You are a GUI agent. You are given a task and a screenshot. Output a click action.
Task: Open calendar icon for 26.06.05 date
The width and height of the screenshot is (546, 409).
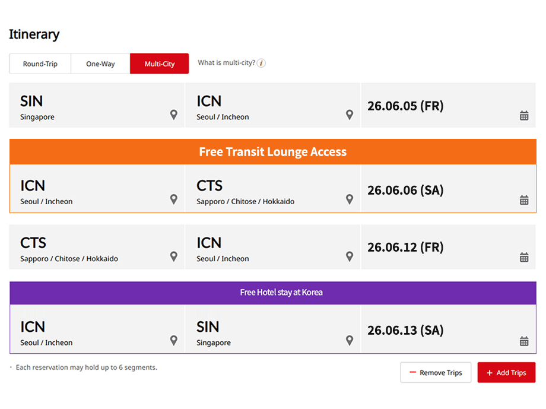524,116
